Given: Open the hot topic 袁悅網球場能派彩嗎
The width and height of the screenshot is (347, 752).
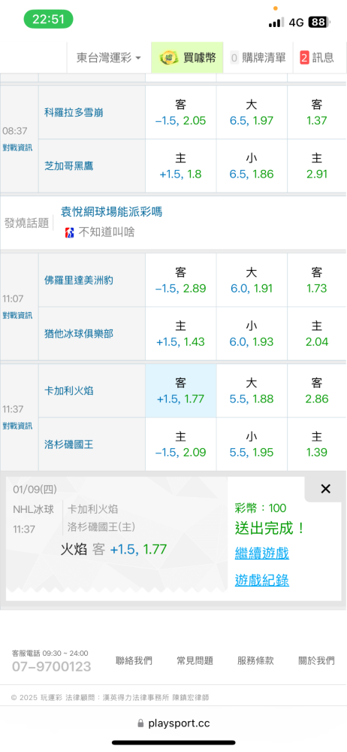Looking at the screenshot, I should pos(111,211).
